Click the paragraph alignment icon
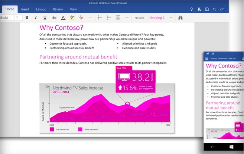The height and width of the screenshot is (154, 244). [x=118, y=18]
